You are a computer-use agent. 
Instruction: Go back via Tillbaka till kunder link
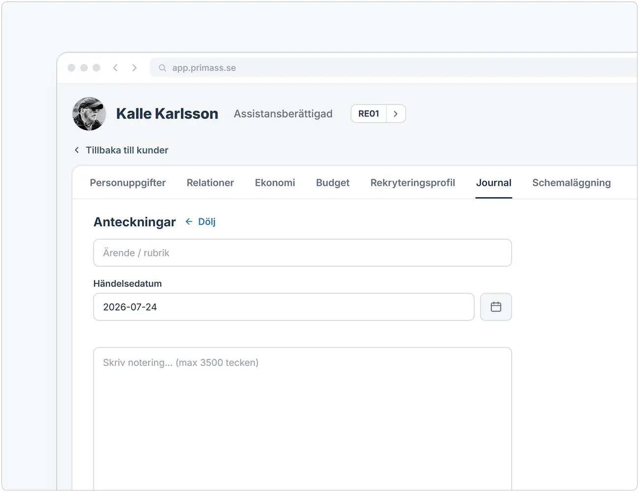pos(127,150)
